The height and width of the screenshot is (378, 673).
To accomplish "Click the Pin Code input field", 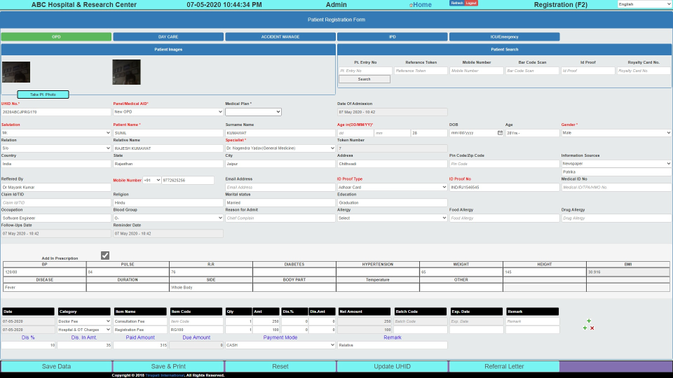I will click(504, 164).
